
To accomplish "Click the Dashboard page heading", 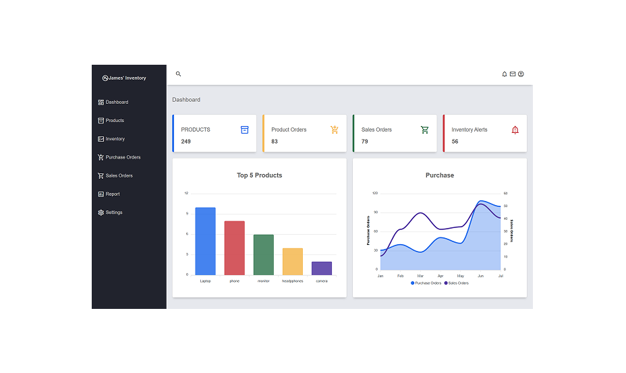I will 186,100.
